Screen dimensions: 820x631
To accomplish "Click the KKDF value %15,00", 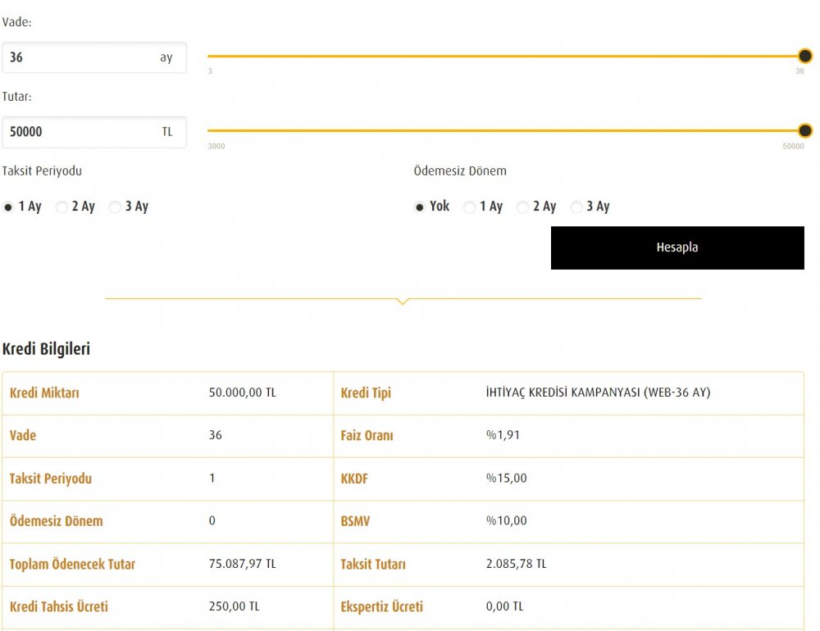I will point(506,478).
